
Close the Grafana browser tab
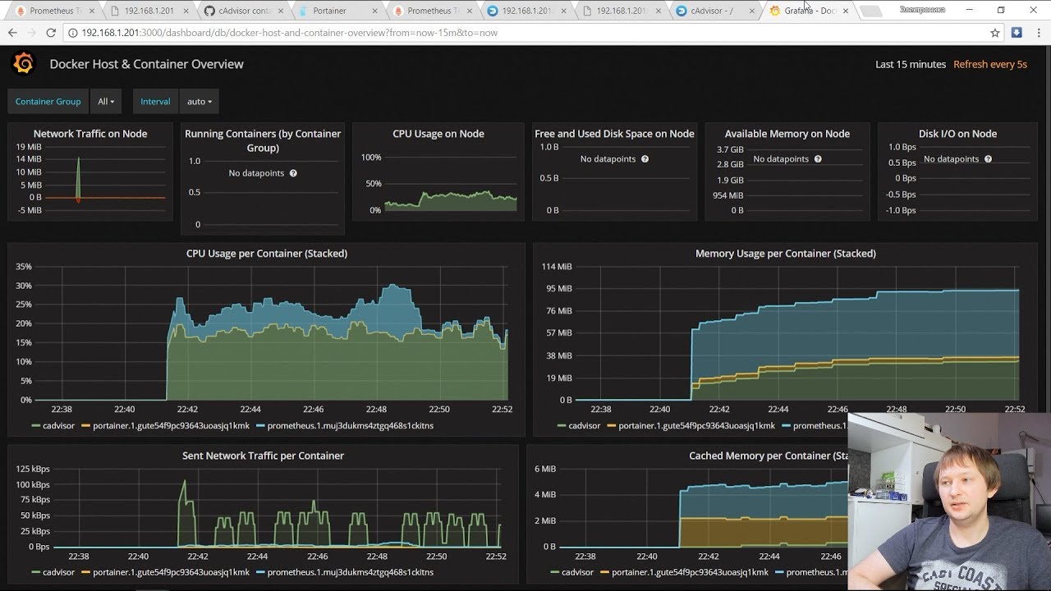(x=846, y=11)
